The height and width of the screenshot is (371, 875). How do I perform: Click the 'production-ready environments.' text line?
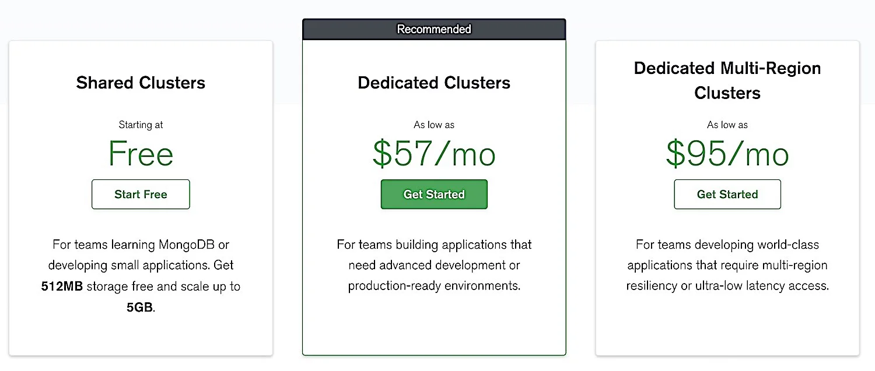(x=434, y=286)
